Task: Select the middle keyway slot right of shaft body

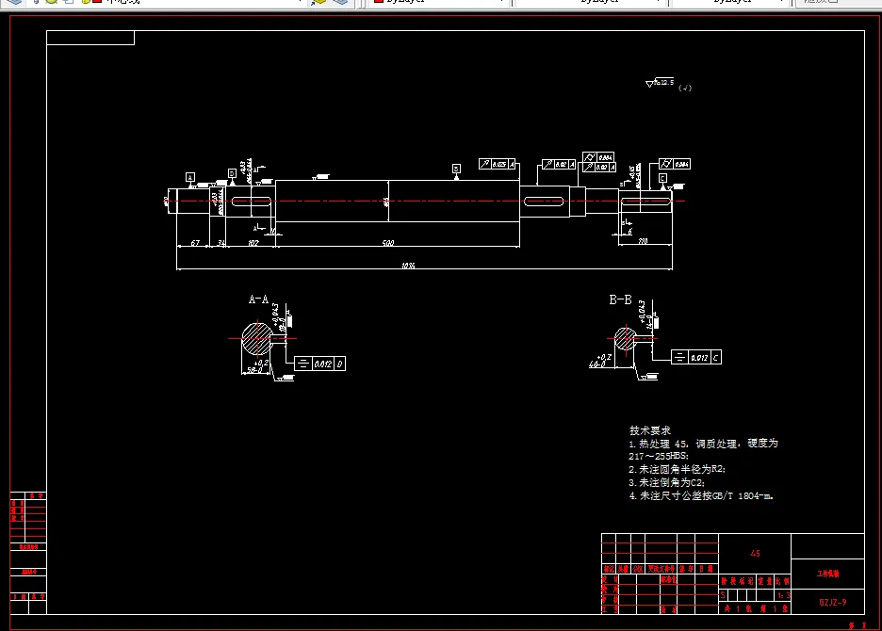Action: (x=544, y=202)
